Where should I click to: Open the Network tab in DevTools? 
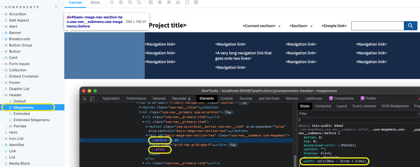click(x=159, y=99)
